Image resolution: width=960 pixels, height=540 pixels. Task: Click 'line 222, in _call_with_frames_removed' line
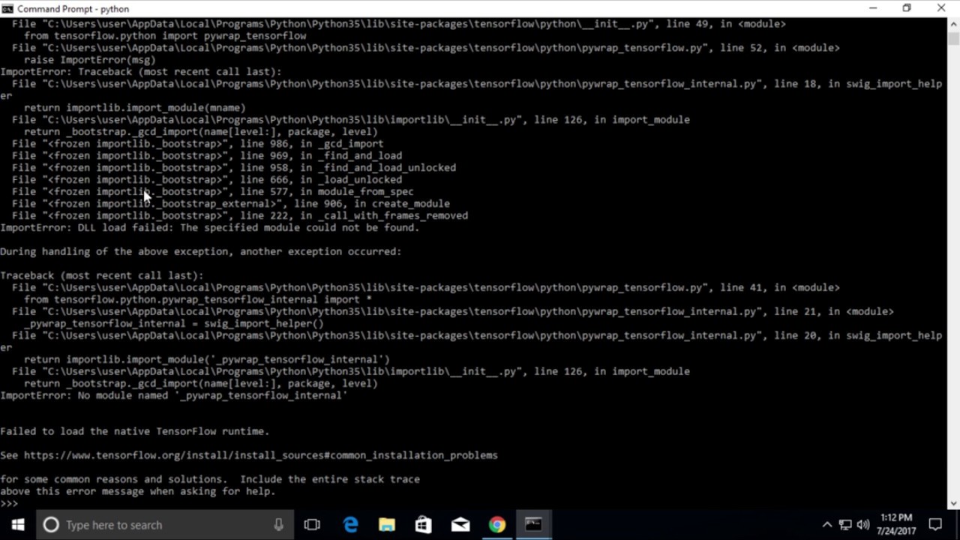(240, 215)
